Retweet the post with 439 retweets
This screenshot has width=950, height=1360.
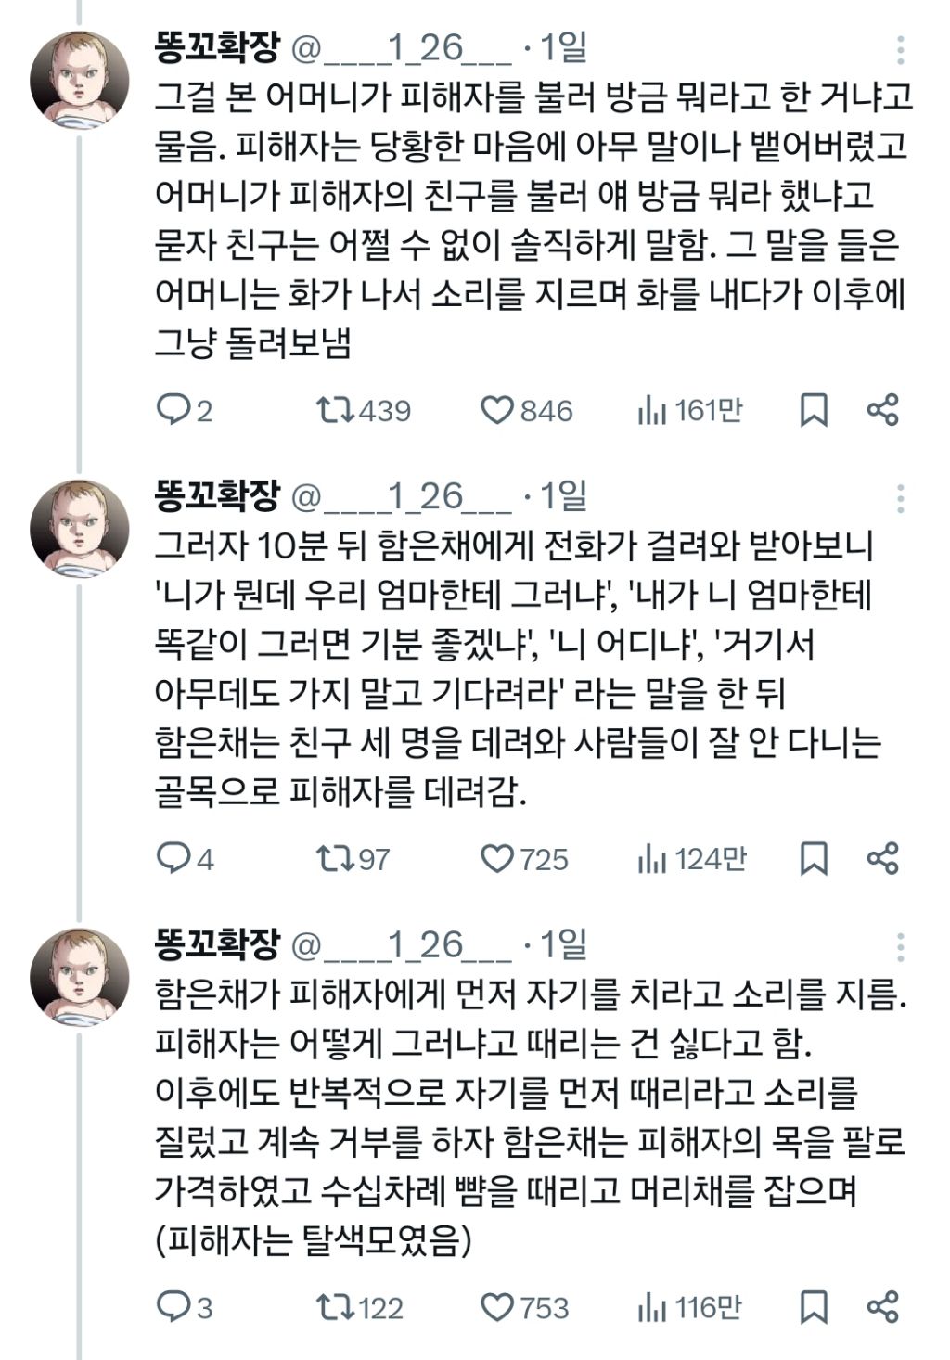point(334,410)
